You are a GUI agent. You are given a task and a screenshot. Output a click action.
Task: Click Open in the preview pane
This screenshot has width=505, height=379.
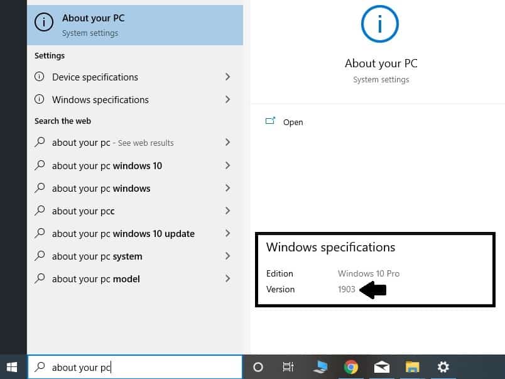pyautogui.click(x=293, y=122)
